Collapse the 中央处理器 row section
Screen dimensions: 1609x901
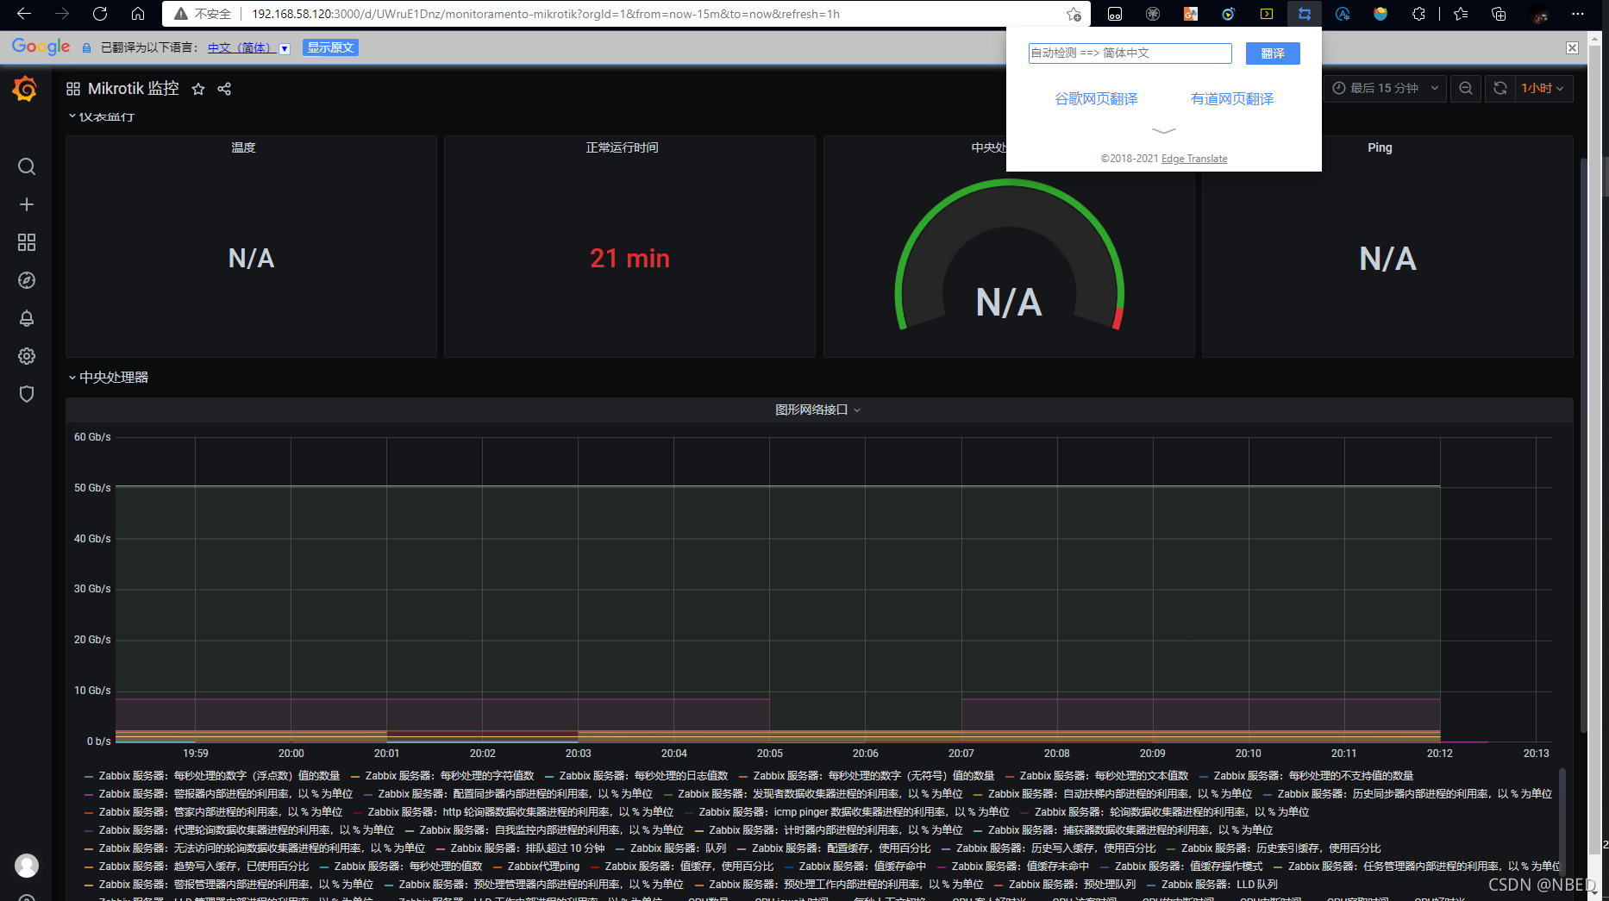click(109, 377)
